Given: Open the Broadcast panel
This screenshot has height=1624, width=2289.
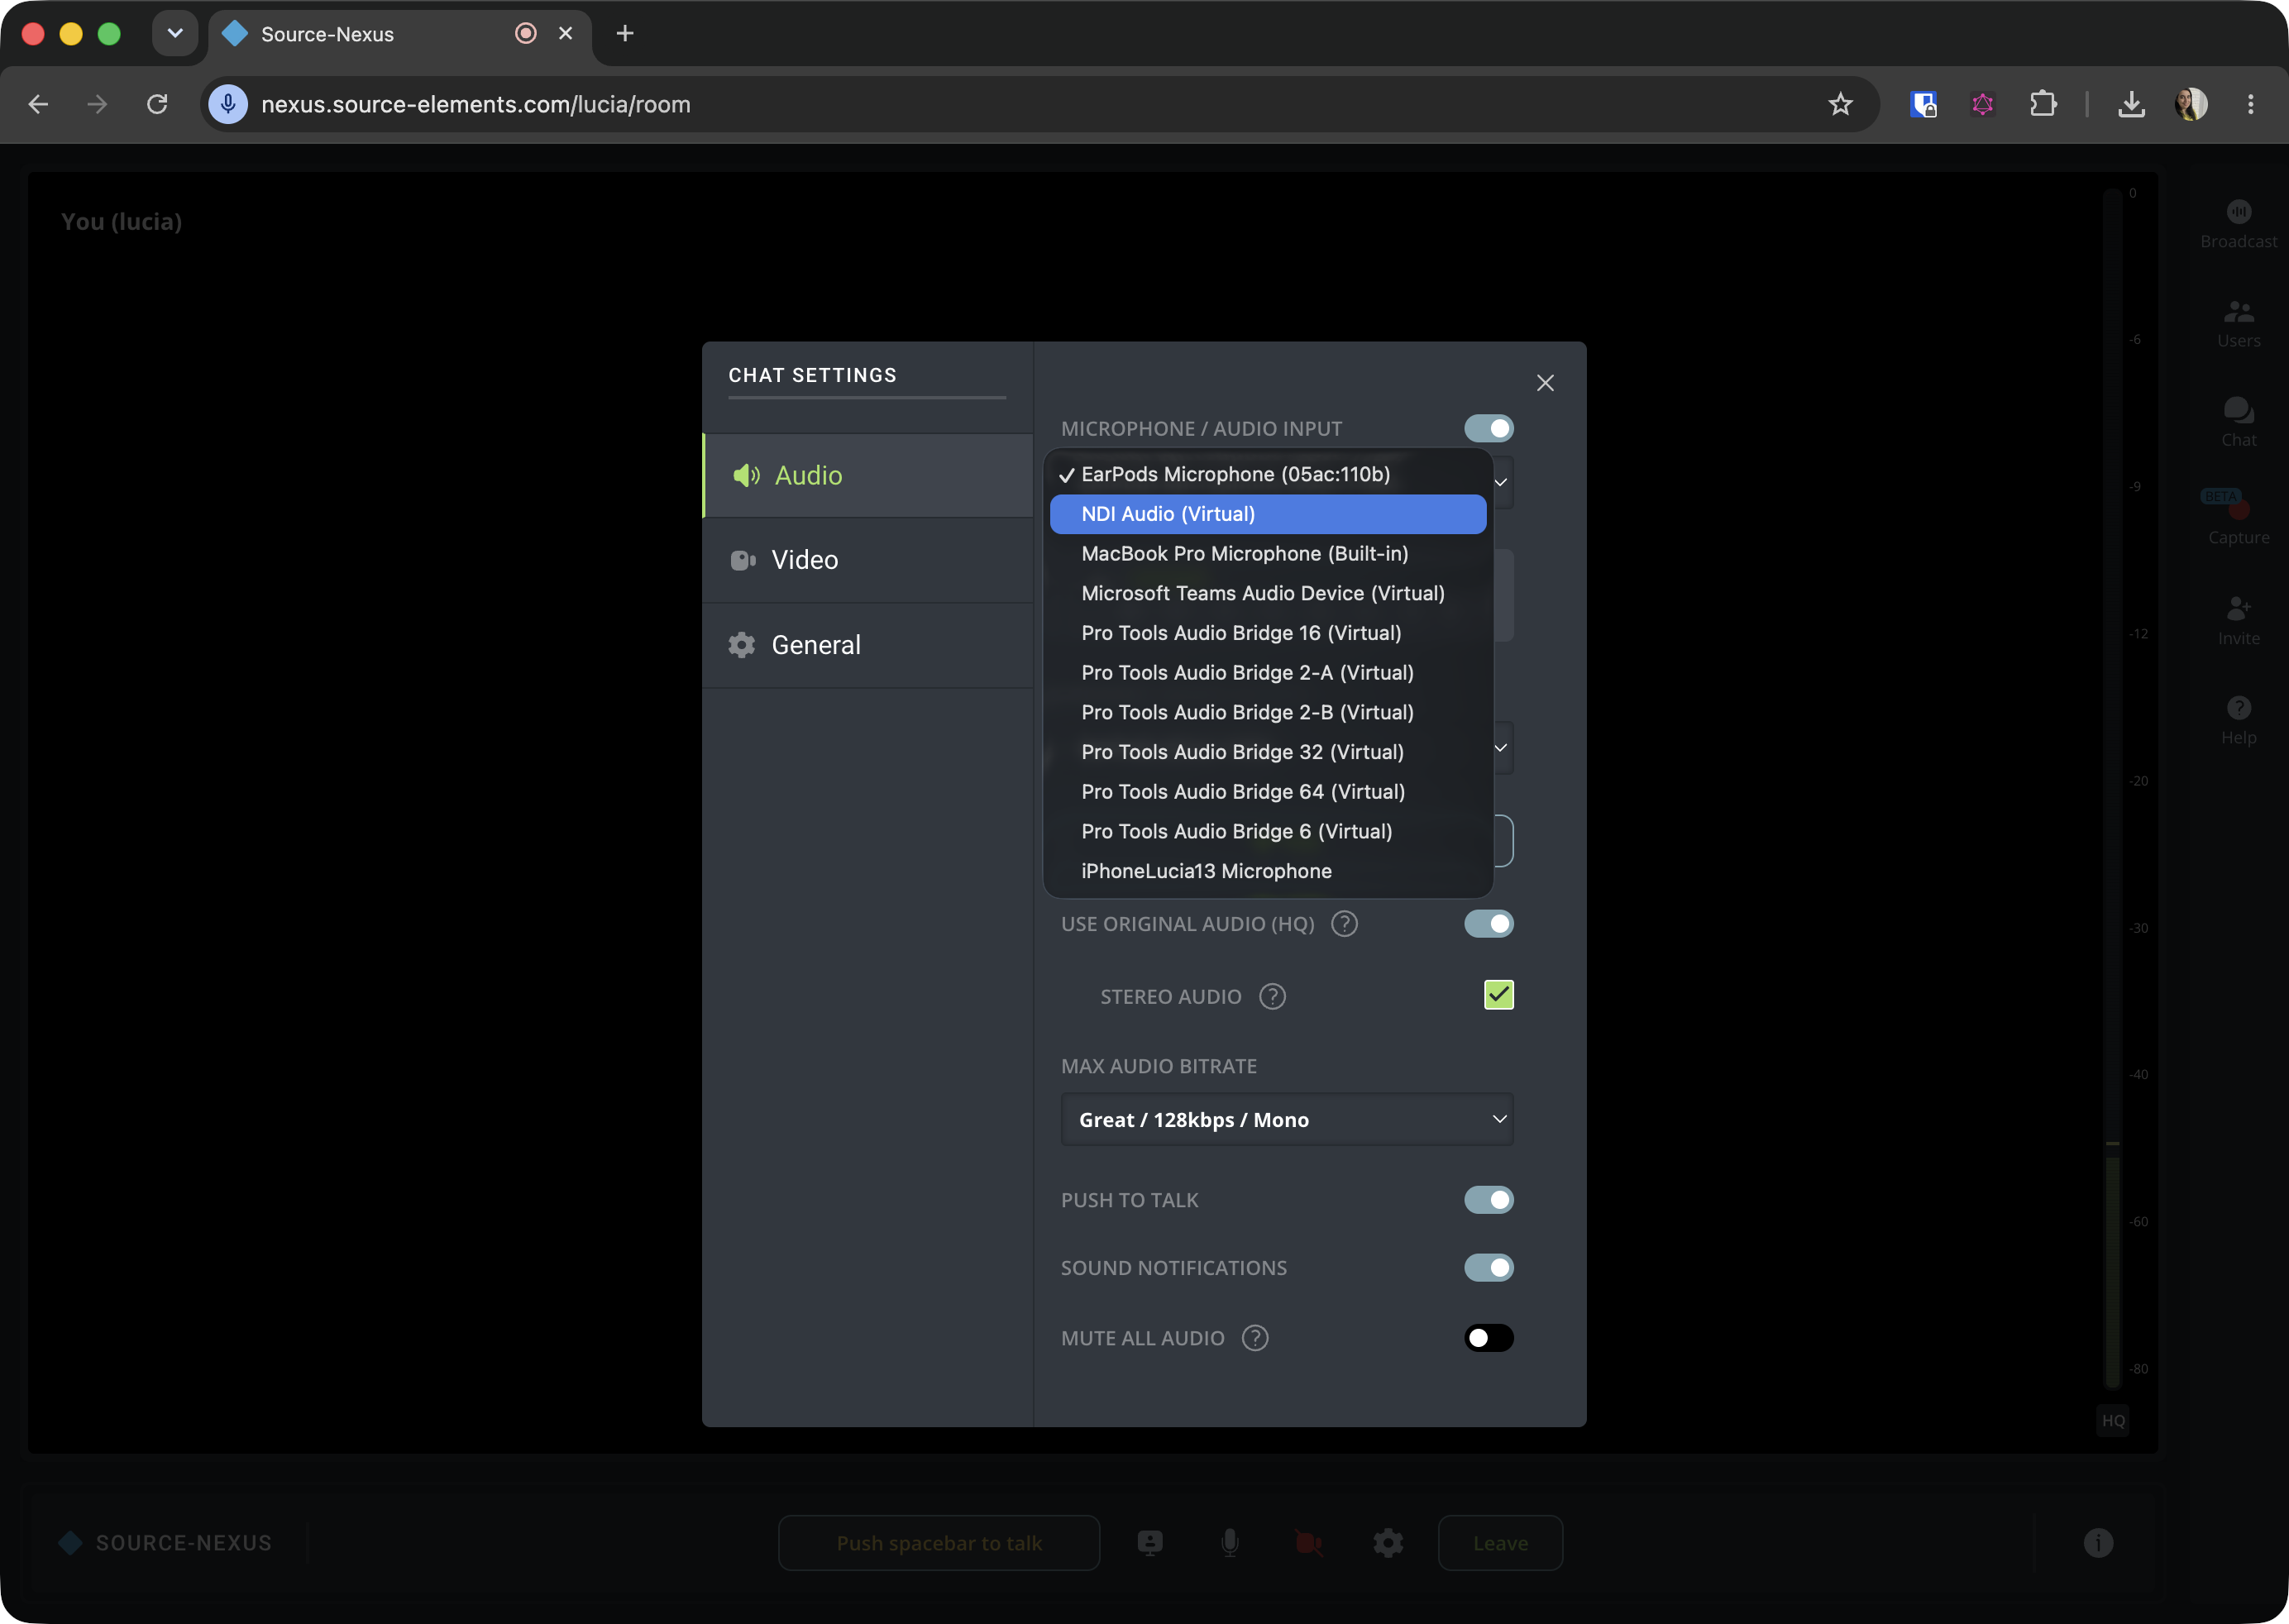Looking at the screenshot, I should click(2238, 225).
